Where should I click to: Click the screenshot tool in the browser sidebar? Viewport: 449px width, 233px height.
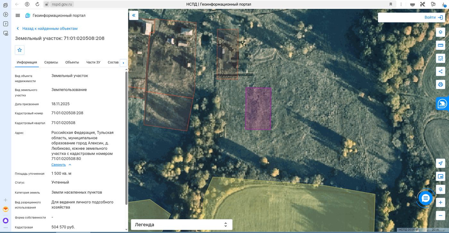point(5,33)
